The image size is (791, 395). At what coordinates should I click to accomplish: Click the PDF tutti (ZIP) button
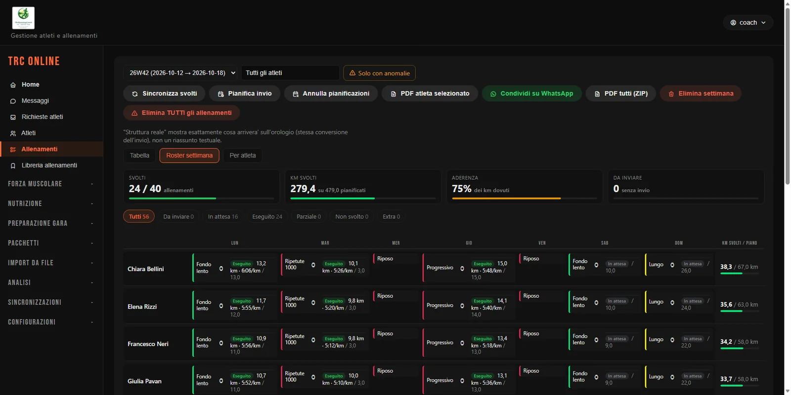point(621,94)
